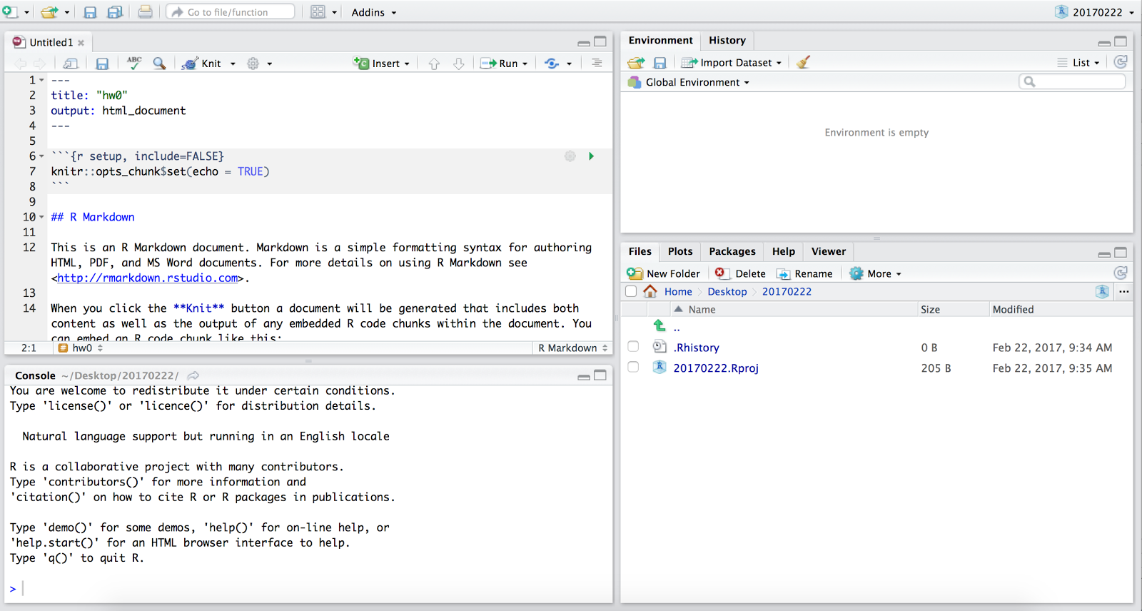The height and width of the screenshot is (611, 1142).
Task: Click Delete in Files pane
Action: click(740, 273)
